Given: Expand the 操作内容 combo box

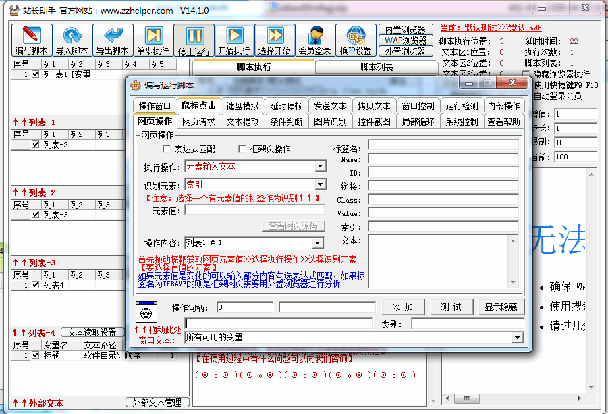Looking at the screenshot, I should pos(317,243).
